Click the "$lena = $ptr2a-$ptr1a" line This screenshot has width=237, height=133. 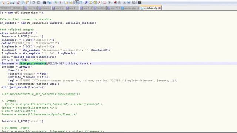pos(19,111)
